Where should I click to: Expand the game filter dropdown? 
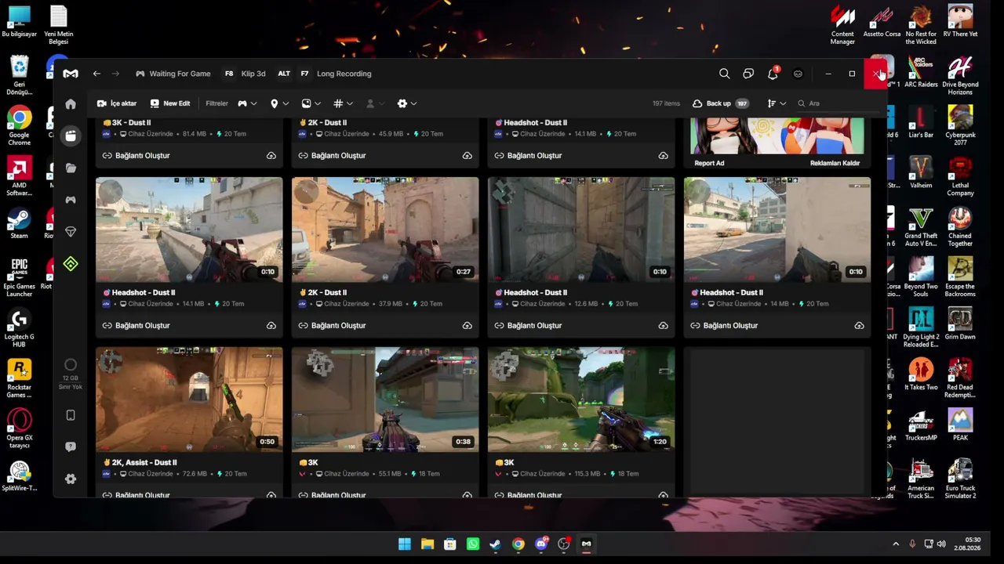tap(247, 103)
